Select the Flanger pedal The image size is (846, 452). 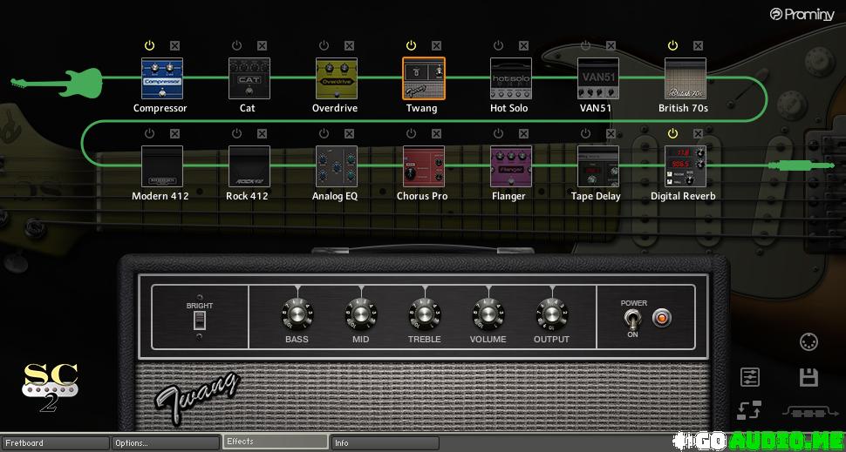(511, 166)
